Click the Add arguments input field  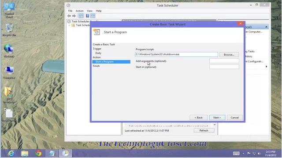224,61
